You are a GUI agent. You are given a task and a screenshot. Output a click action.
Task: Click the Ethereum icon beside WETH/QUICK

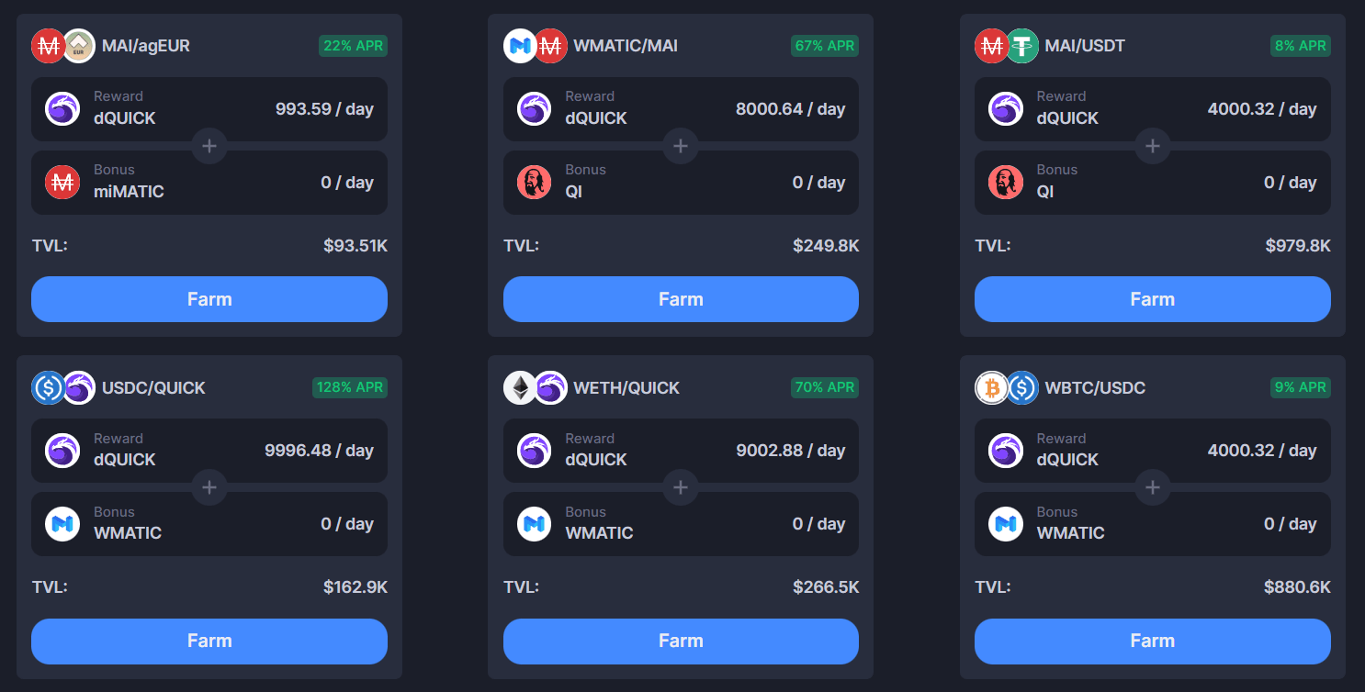(520, 388)
